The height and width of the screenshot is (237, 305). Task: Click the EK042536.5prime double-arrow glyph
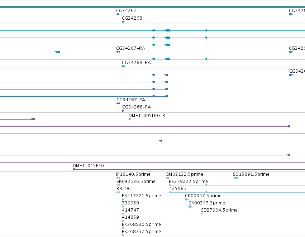point(118,185)
